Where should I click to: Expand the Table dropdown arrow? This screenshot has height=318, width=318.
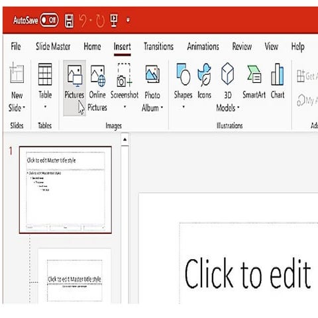45,107
